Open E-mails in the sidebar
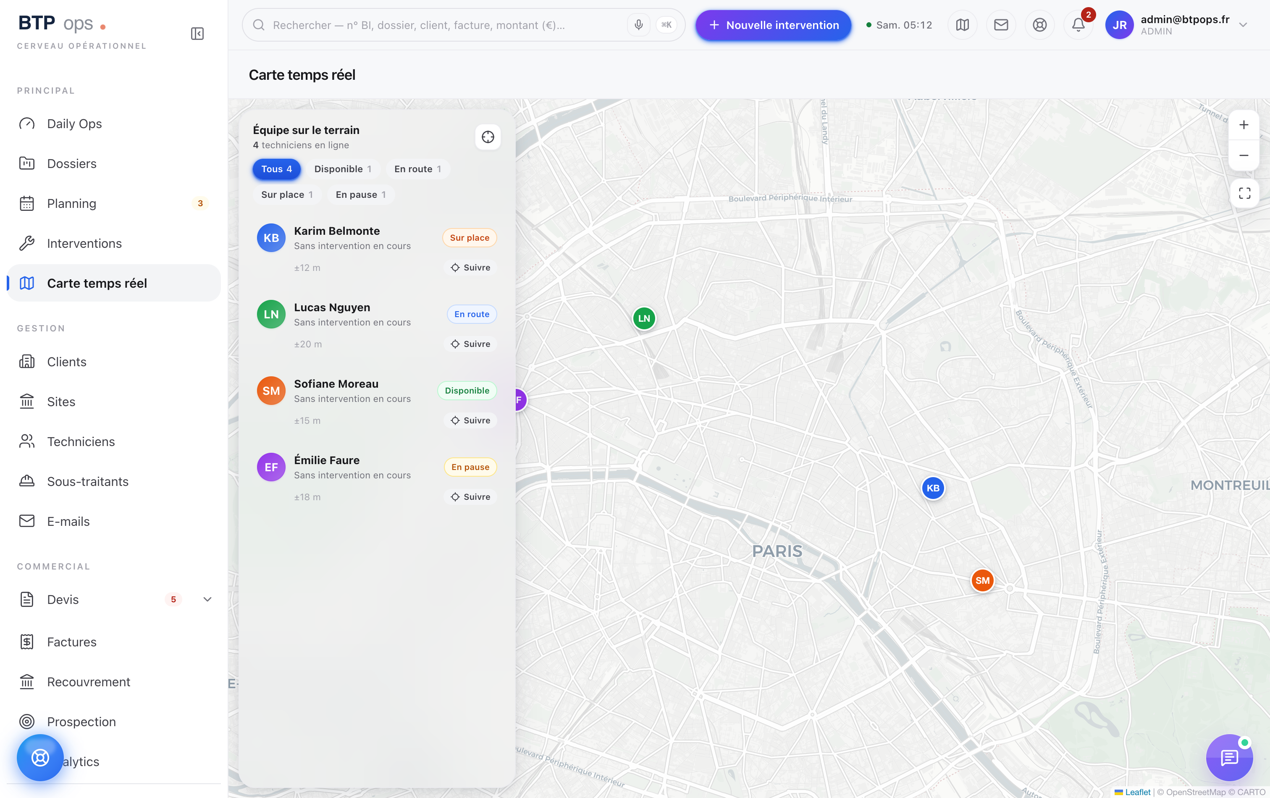1270x798 pixels. point(113,522)
